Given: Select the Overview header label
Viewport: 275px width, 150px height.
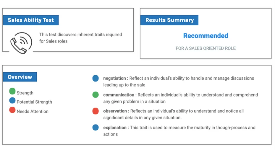Looking at the screenshot, I should click(x=20, y=77).
